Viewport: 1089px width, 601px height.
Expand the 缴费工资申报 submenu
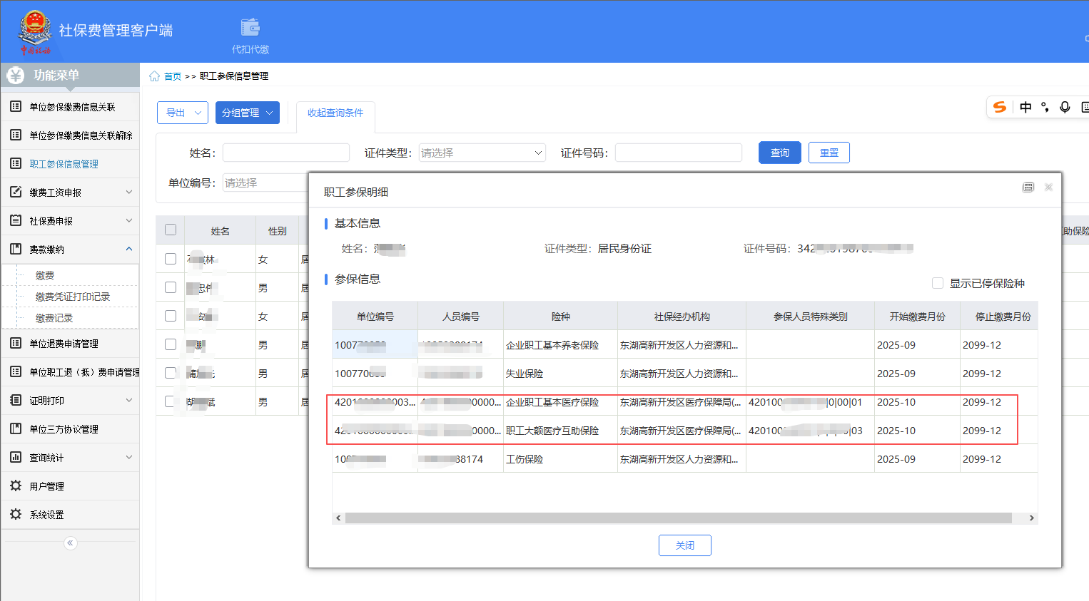coord(129,192)
